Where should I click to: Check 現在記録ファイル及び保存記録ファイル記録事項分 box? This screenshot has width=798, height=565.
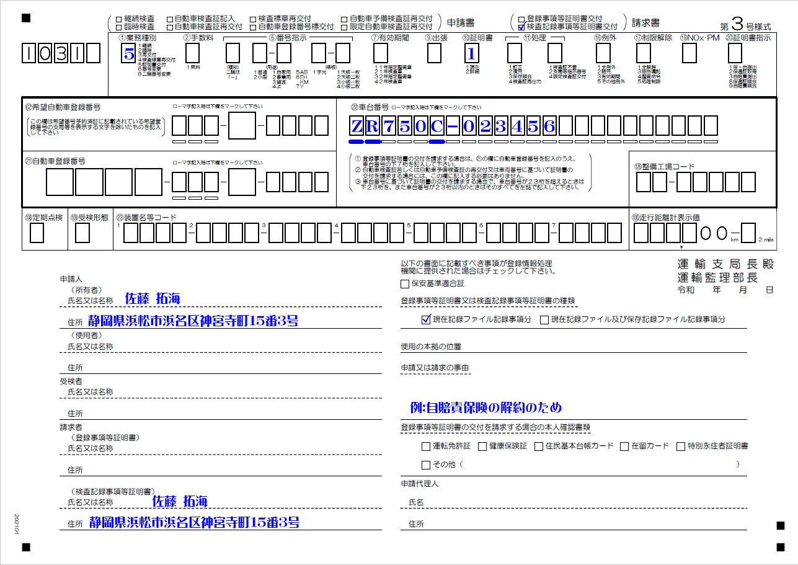tap(544, 320)
